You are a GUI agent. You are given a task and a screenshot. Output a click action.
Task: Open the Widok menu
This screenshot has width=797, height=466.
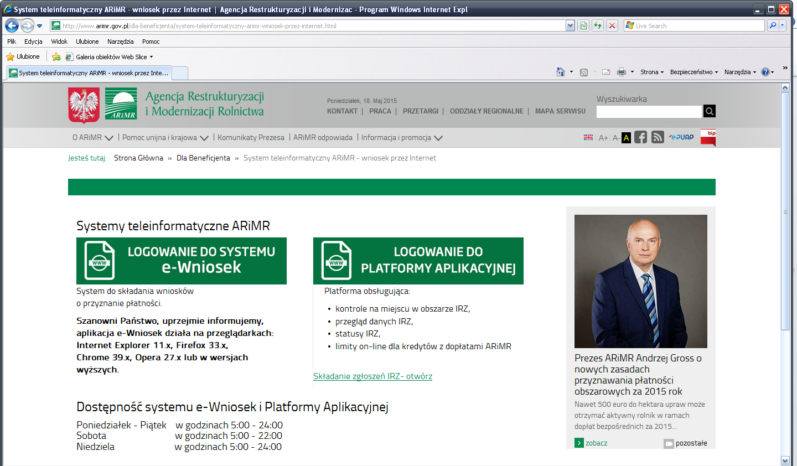[x=59, y=42]
